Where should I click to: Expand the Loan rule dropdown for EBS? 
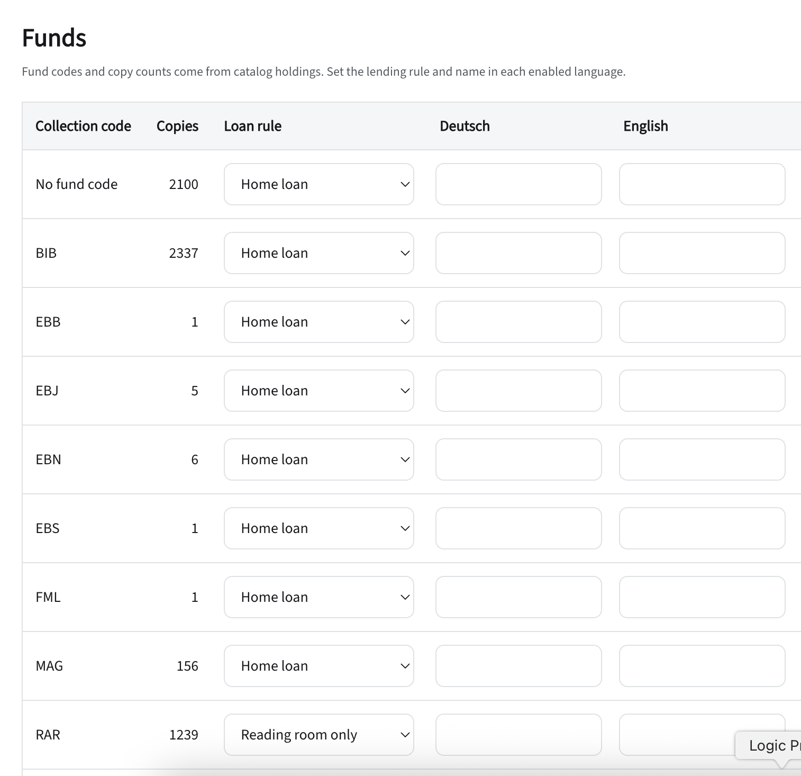(x=319, y=528)
